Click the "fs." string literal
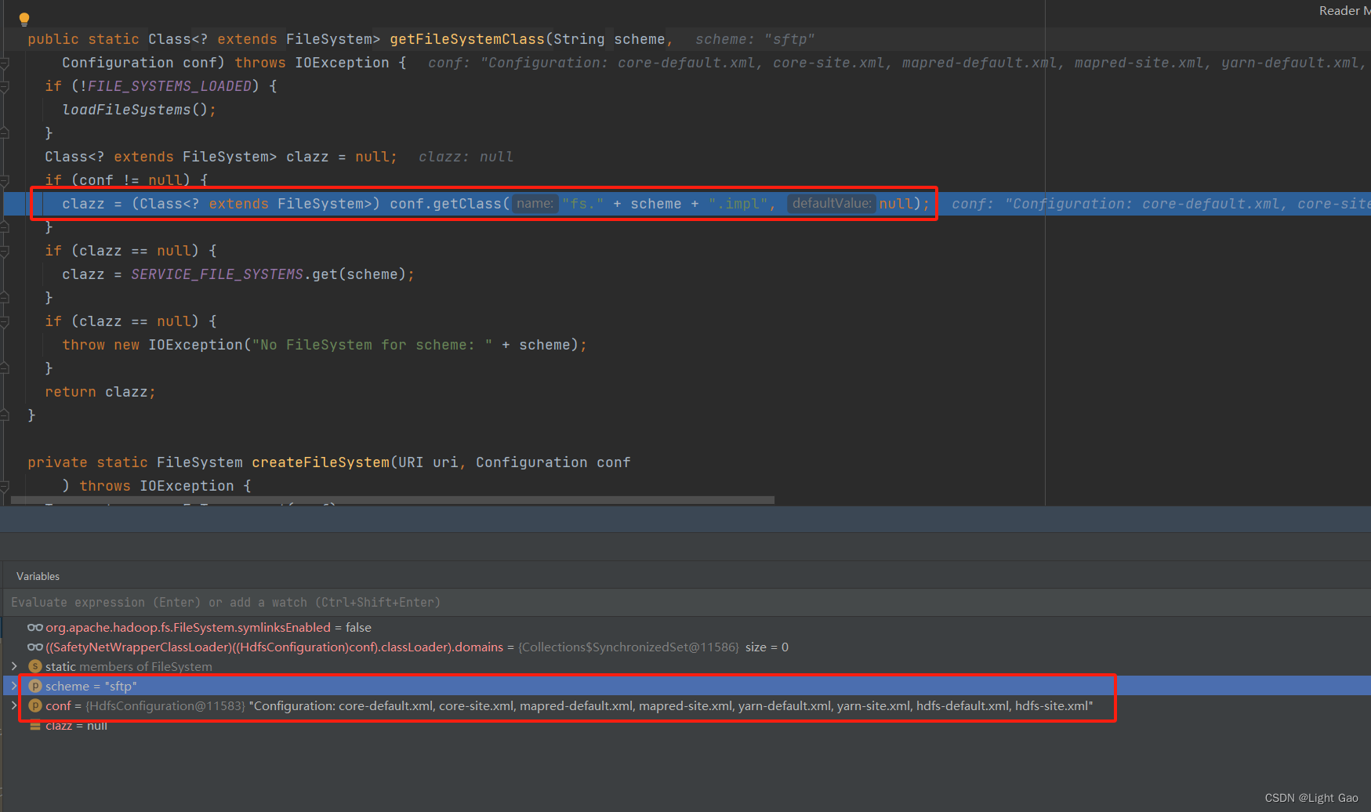Viewport: 1371px width, 812px height. pos(582,204)
